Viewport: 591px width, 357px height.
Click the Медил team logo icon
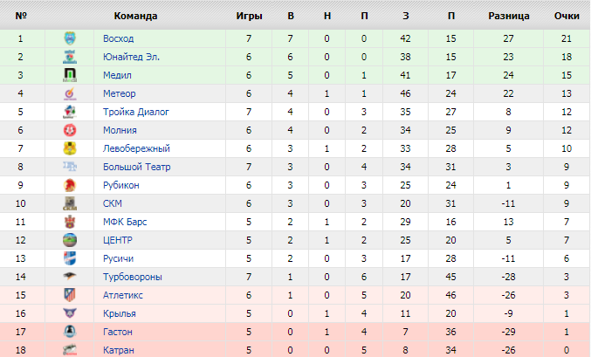[x=71, y=75]
